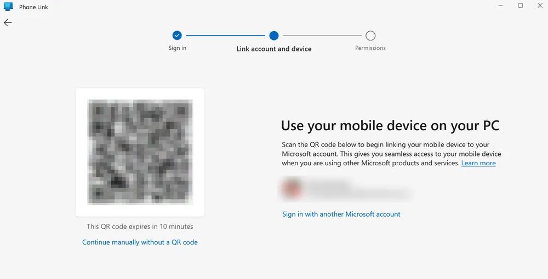Screen dimensions: 548x279
Task: Click the empty Permissions step circle
Action: click(370, 36)
